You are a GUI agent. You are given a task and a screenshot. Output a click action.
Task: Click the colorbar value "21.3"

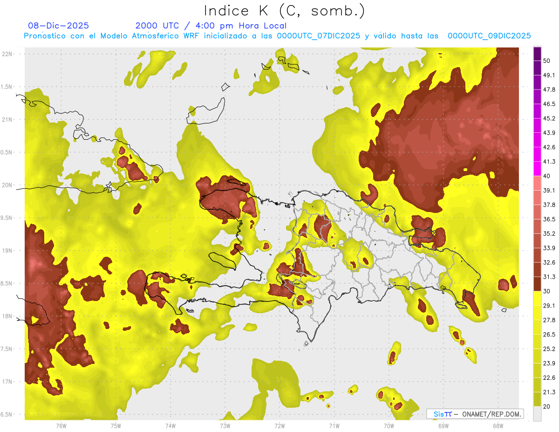point(549,392)
